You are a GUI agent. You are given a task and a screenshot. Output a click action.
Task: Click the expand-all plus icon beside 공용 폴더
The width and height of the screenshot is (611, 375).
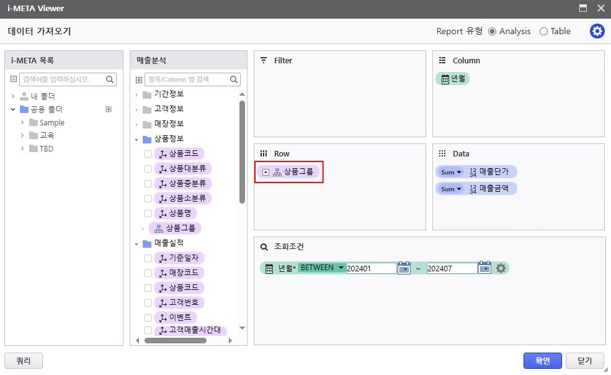tap(109, 109)
